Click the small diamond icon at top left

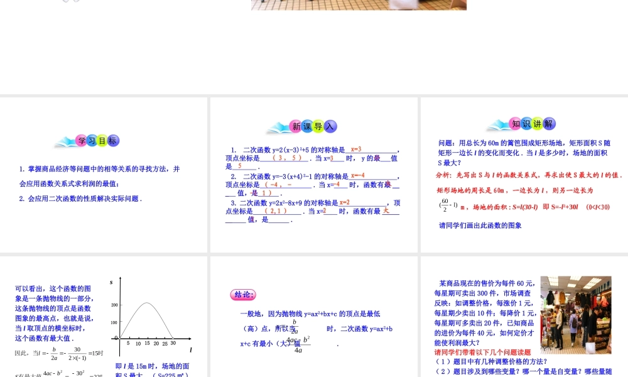(x=66, y=1)
